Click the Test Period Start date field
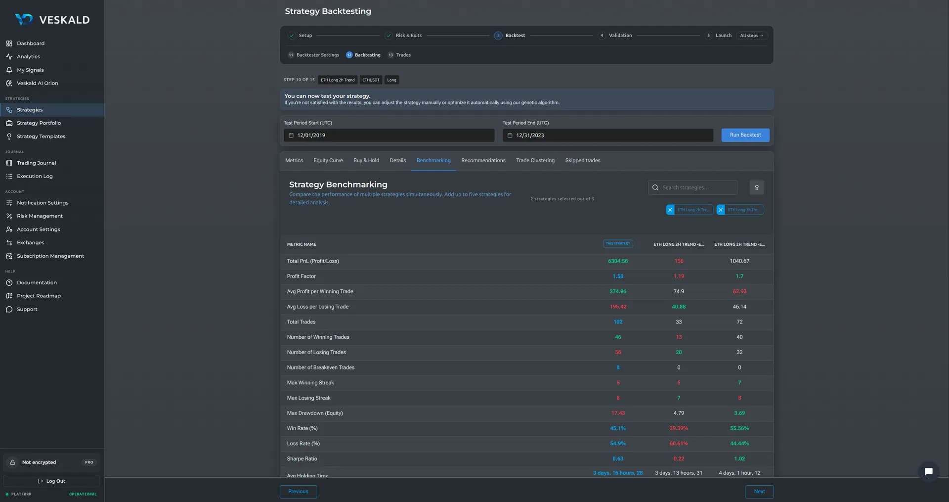This screenshot has height=502, width=949. [389, 136]
